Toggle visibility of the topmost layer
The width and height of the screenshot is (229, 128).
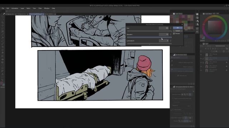point(201,55)
